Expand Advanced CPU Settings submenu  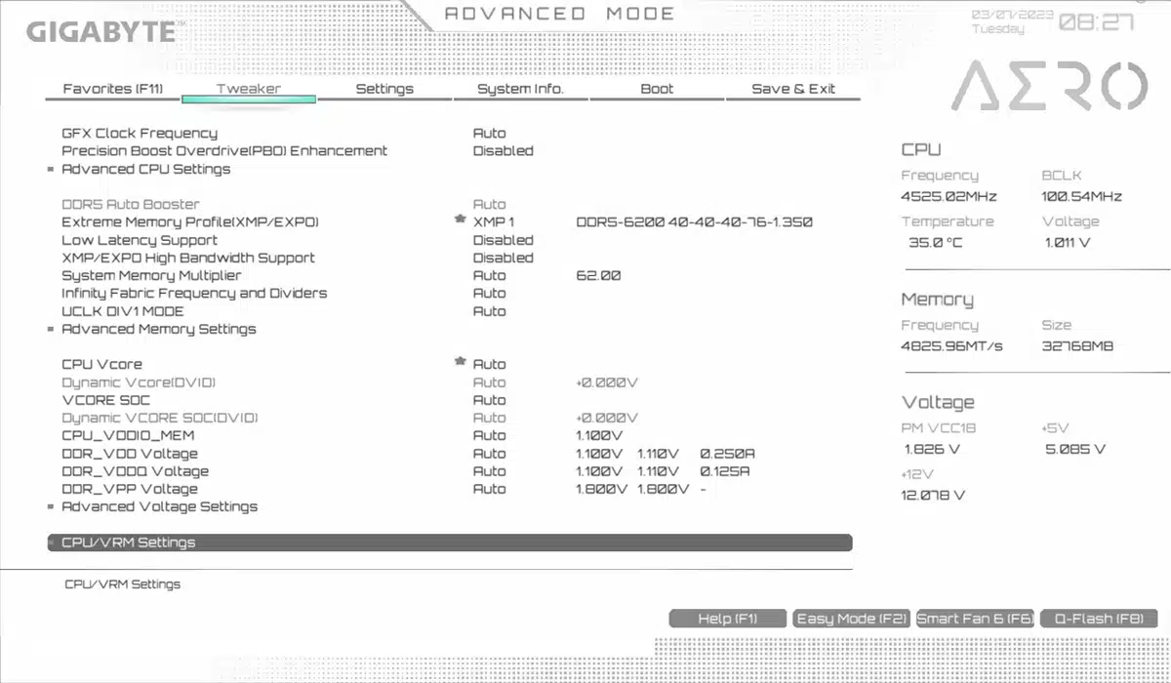146,169
